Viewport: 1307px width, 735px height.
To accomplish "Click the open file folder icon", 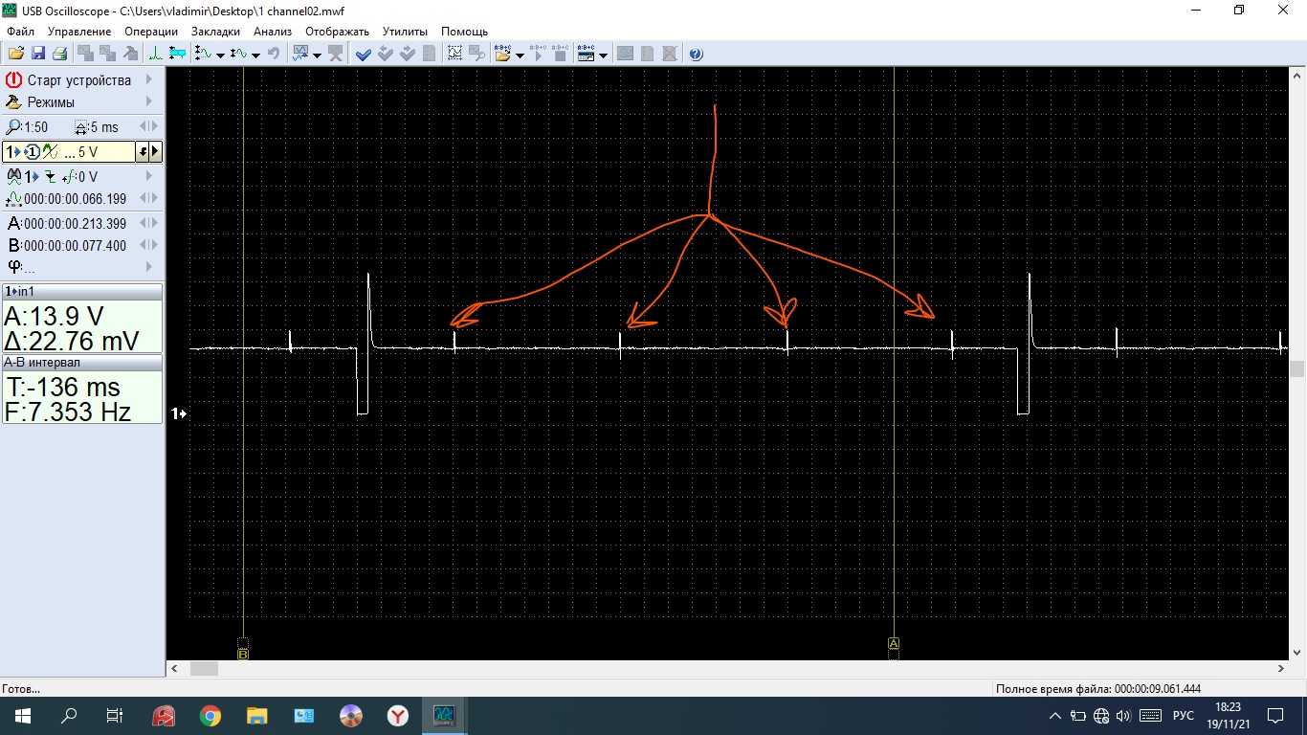I will tap(16, 54).
